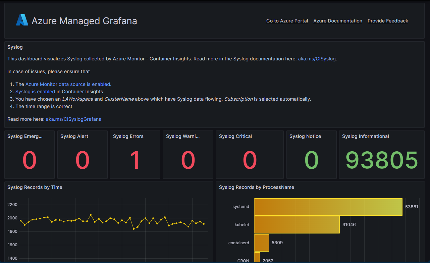This screenshot has width=430, height=263.
Task: Click the containerd process label
Action: coord(239,243)
